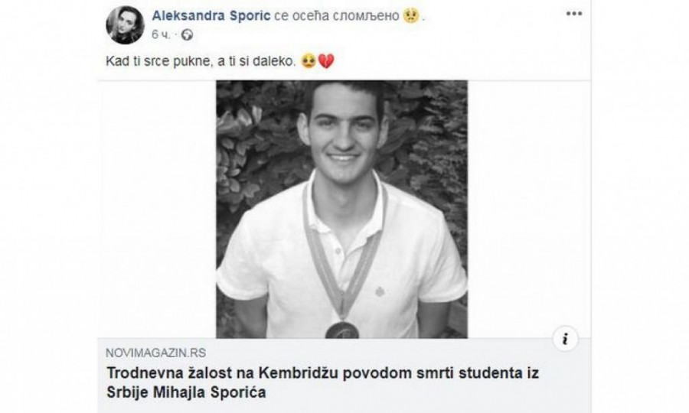Click the broken heart emoji in post
This screenshot has width=689, height=413.
[x=326, y=60]
